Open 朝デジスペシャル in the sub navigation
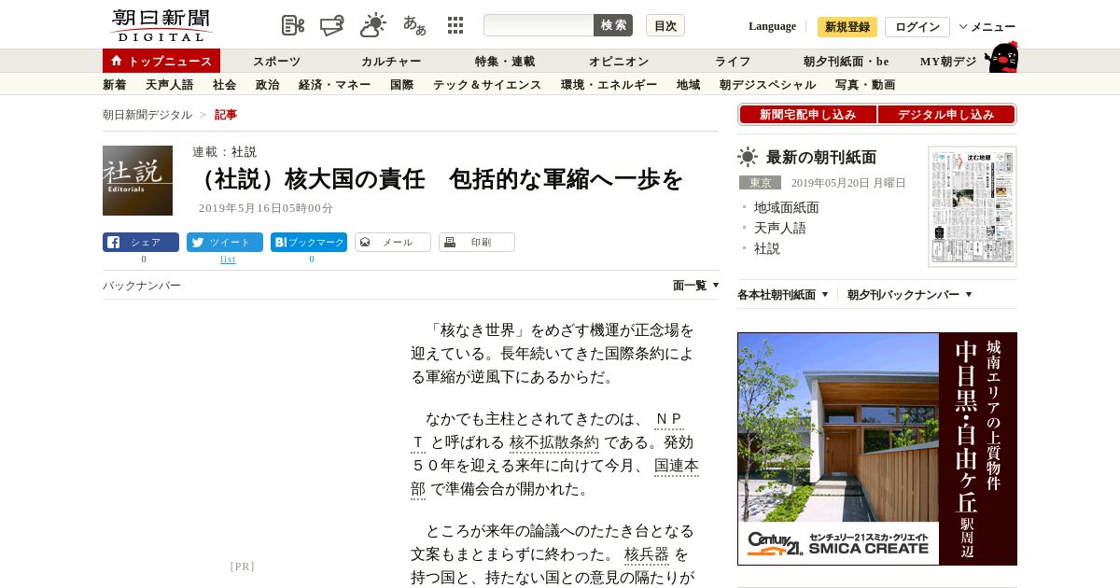Image resolution: width=1120 pixels, height=588 pixels. pyautogui.click(x=768, y=85)
